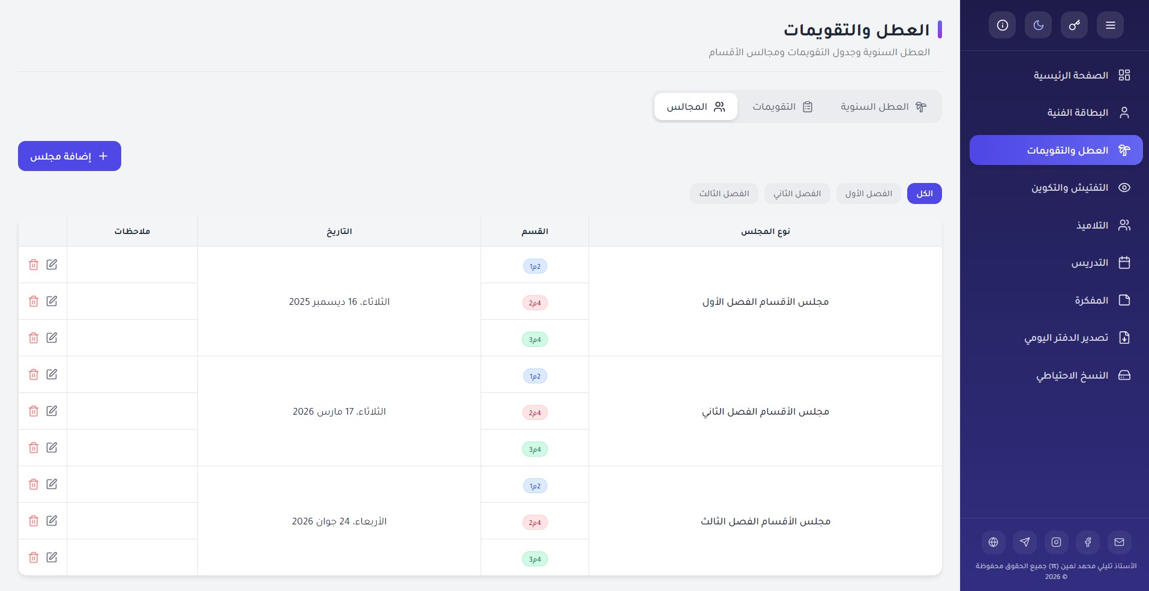Image resolution: width=1149 pixels, height=591 pixels.
Task: Click the email icon in sidebar footer
Action: click(1119, 542)
